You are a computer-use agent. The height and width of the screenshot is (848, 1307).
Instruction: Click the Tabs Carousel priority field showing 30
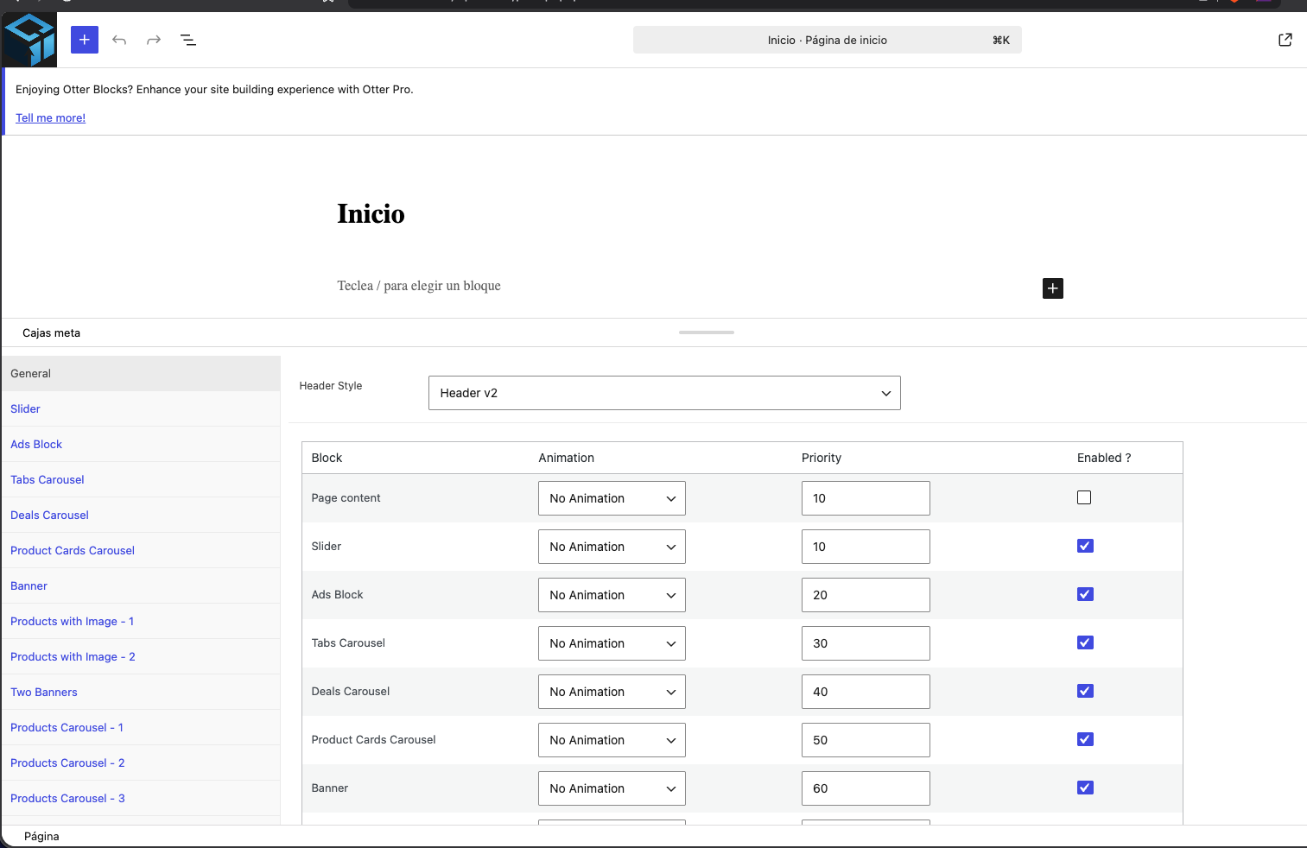point(866,643)
